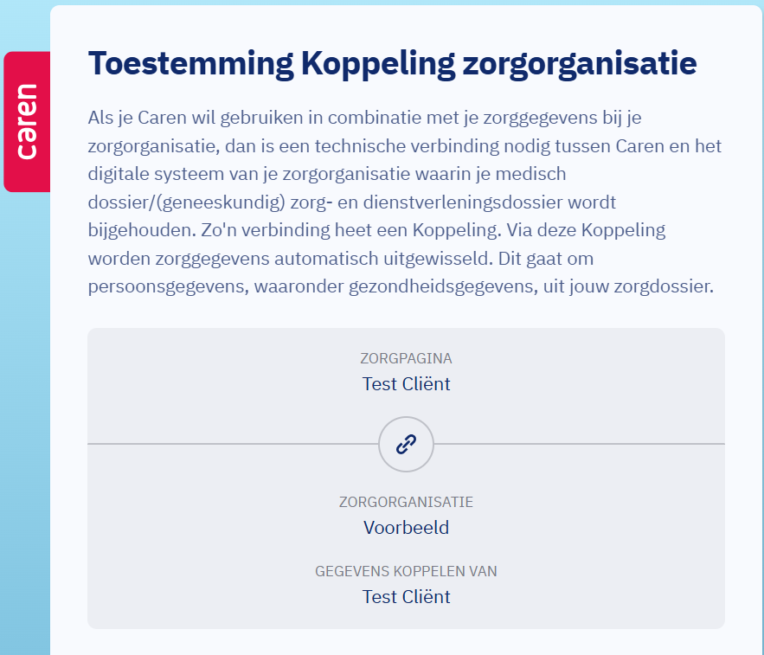Select Test Cliënt under Zorgpagina
This screenshot has width=764, height=655.
click(406, 384)
